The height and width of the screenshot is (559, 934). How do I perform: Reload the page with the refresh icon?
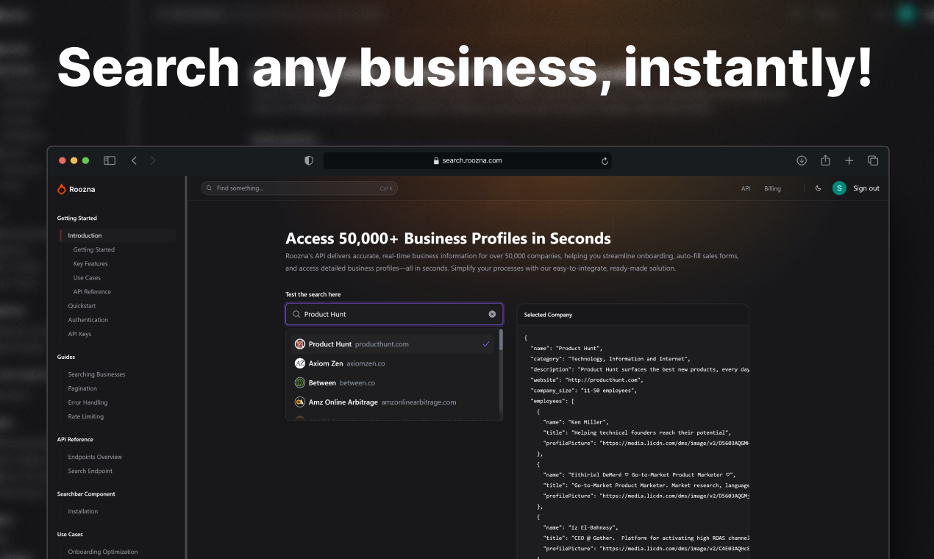605,160
